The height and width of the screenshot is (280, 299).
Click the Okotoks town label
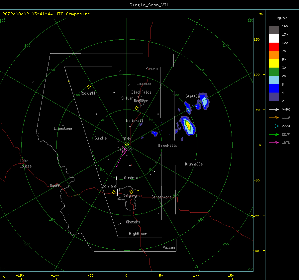point(133,222)
